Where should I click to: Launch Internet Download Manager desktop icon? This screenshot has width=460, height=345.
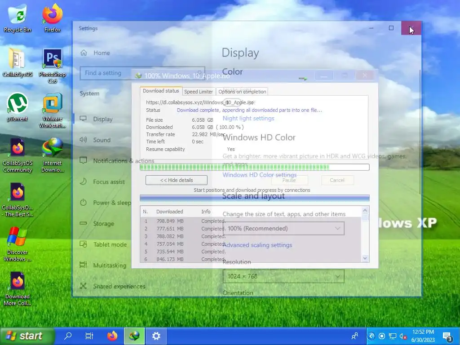pyautogui.click(x=52, y=155)
